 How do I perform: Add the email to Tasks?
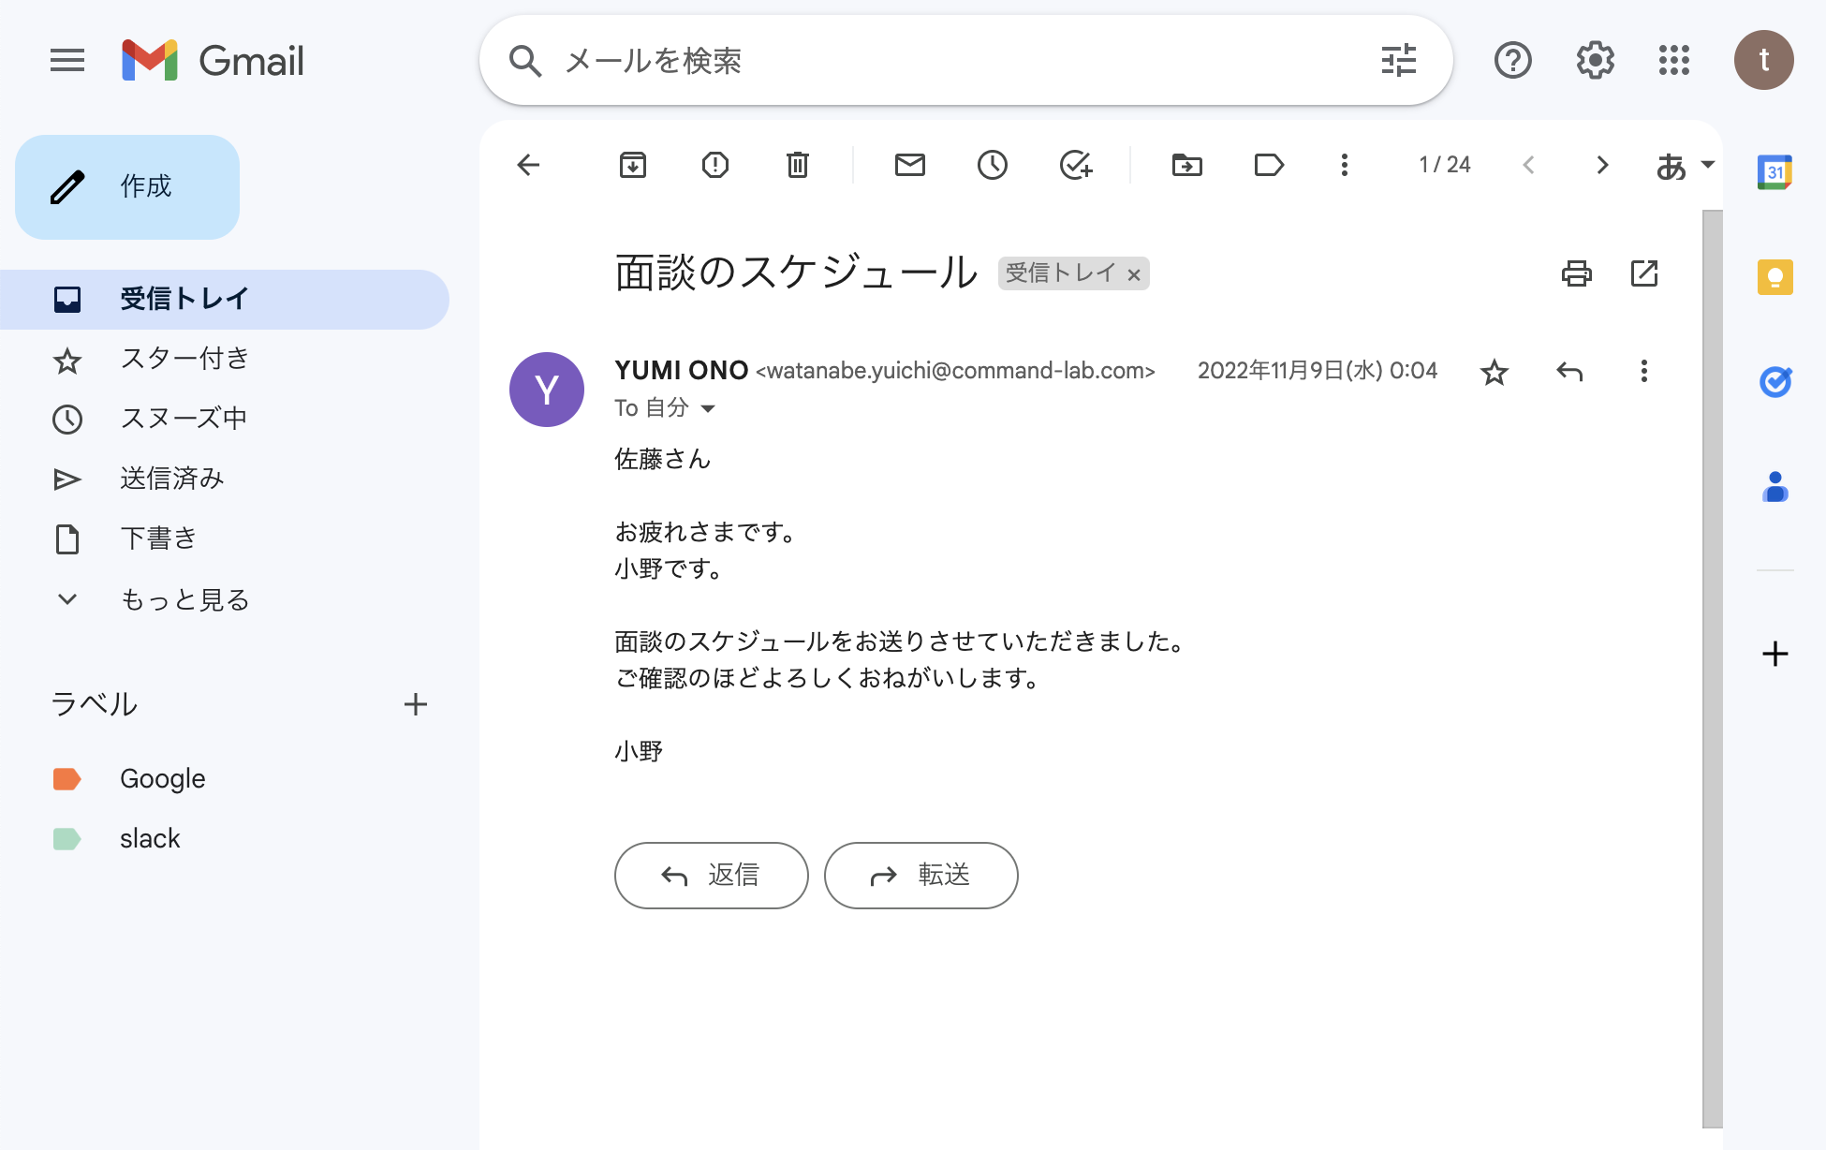point(1076,165)
